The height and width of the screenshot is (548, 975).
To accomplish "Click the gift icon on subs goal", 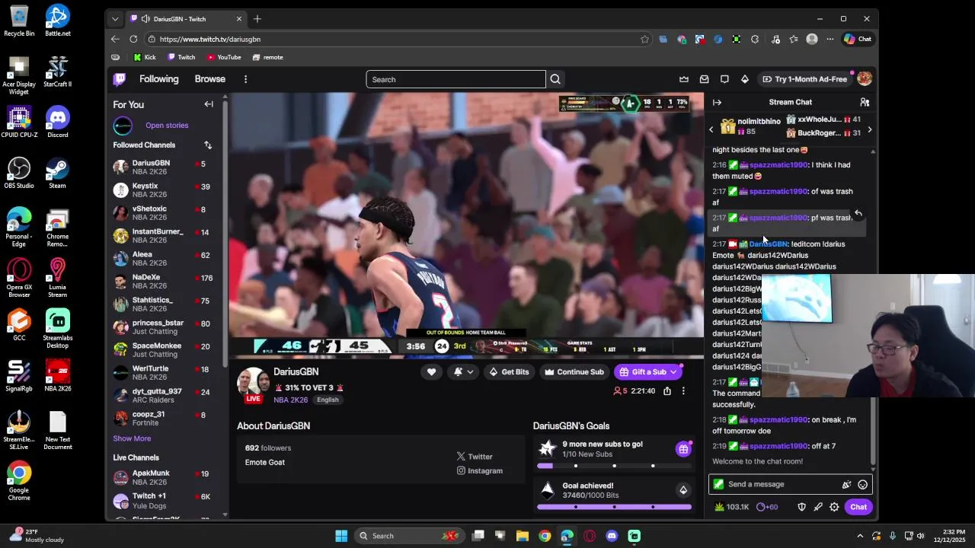I will tap(683, 449).
